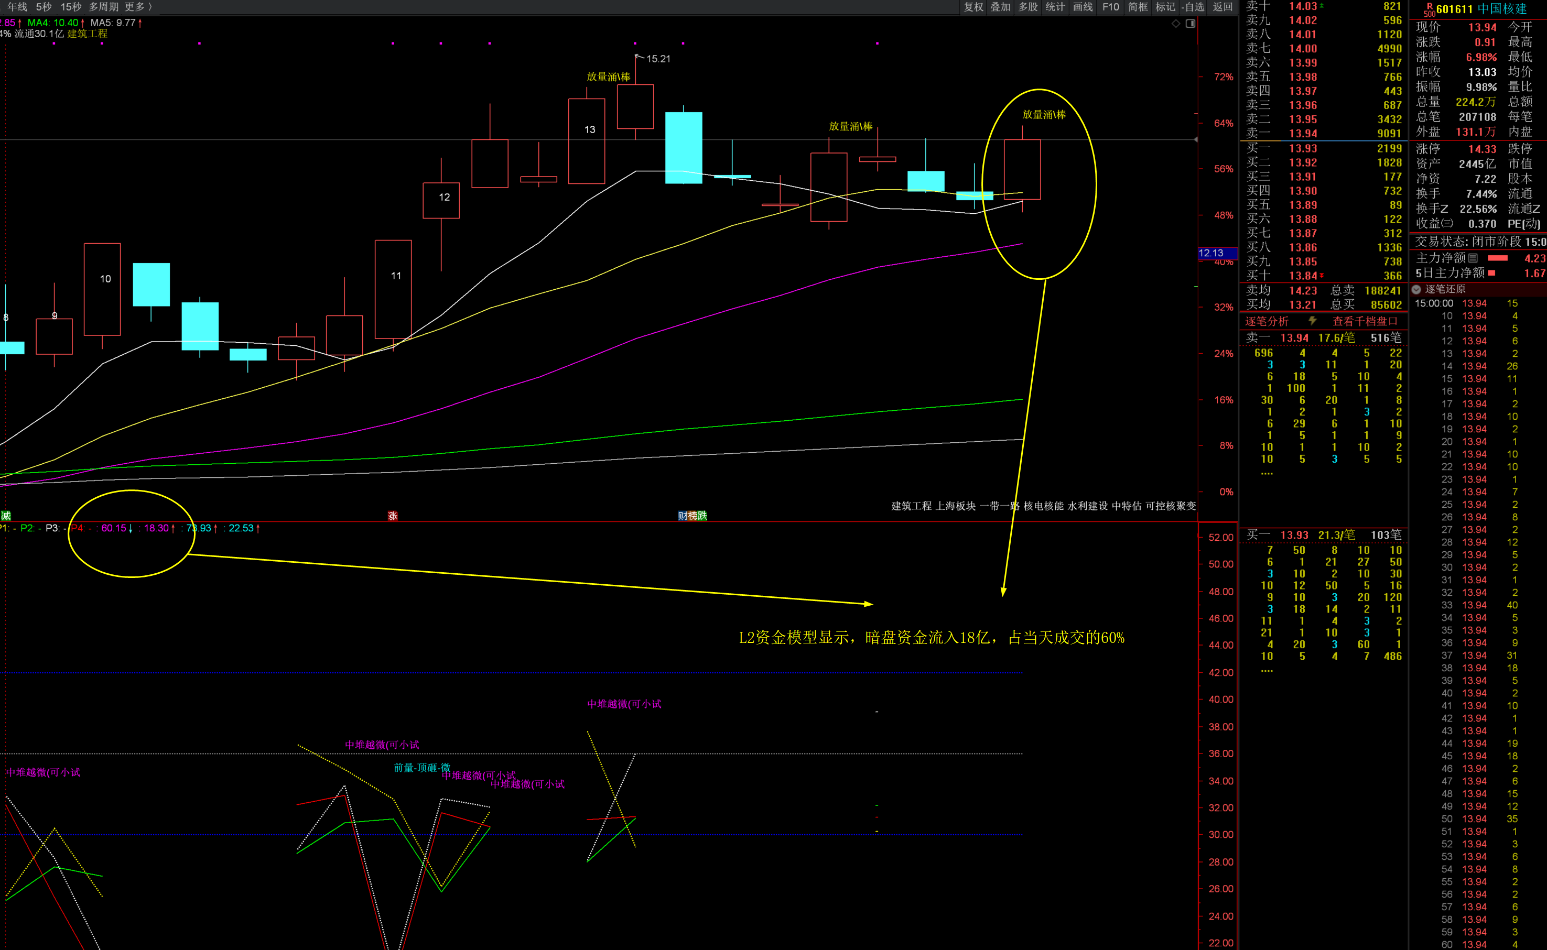This screenshot has width=1547, height=950.
Task: Click the lightning bolt icon beside 逐笔分析
Action: (1313, 321)
